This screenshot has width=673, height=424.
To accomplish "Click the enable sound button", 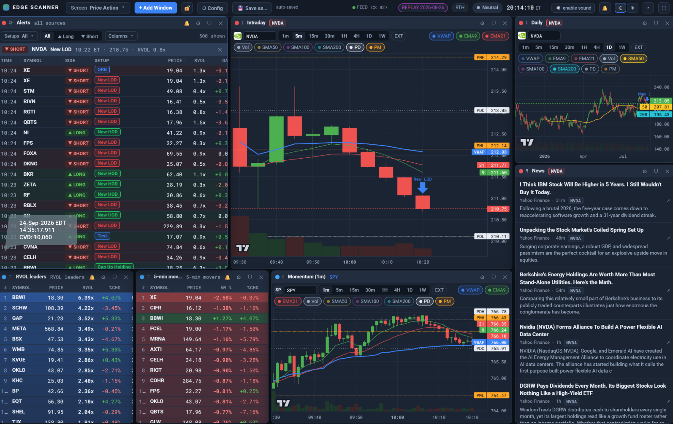I will pos(574,8).
